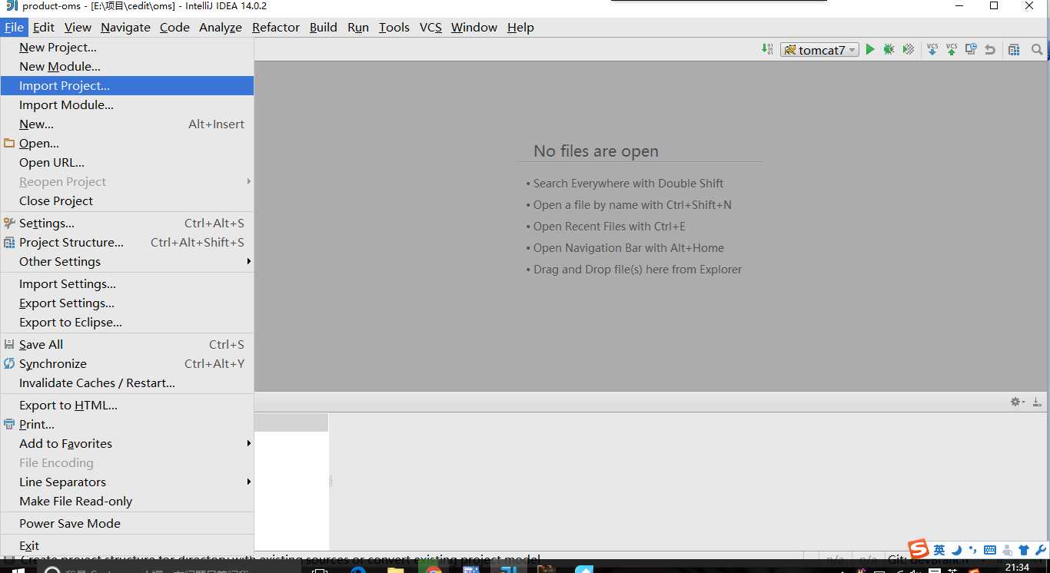
Task: Open the Analyze menu
Action: [x=221, y=27]
